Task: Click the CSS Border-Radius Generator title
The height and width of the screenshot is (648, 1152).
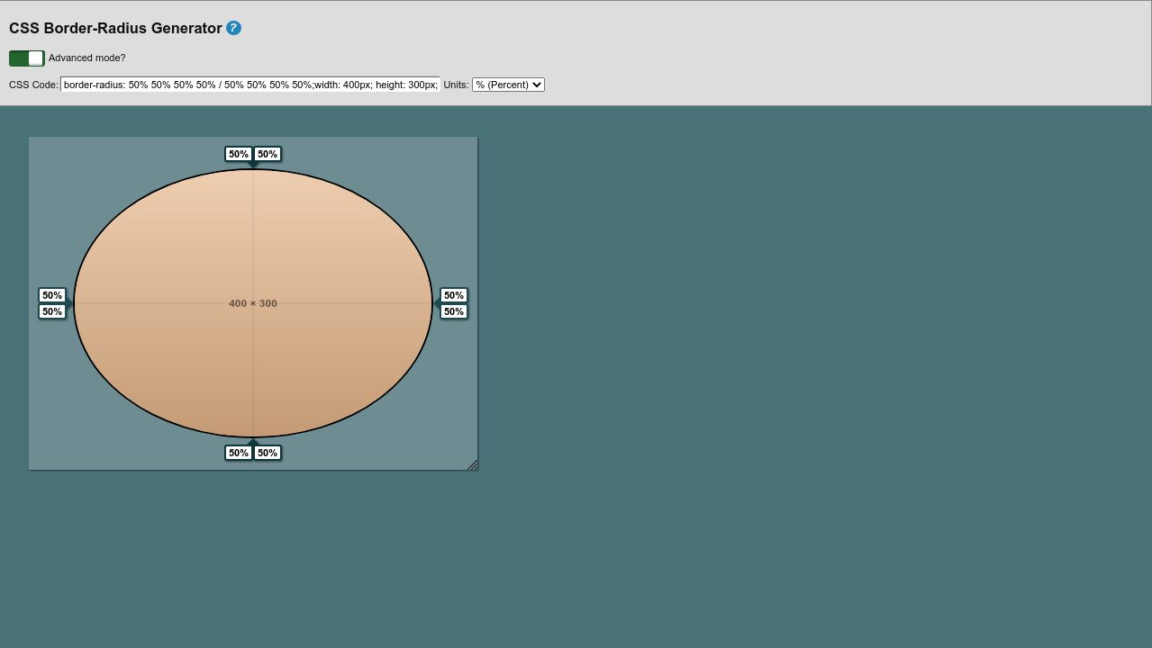Action: (115, 28)
